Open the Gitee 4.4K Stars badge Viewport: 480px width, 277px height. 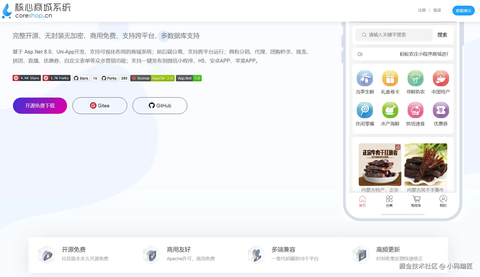pos(27,78)
